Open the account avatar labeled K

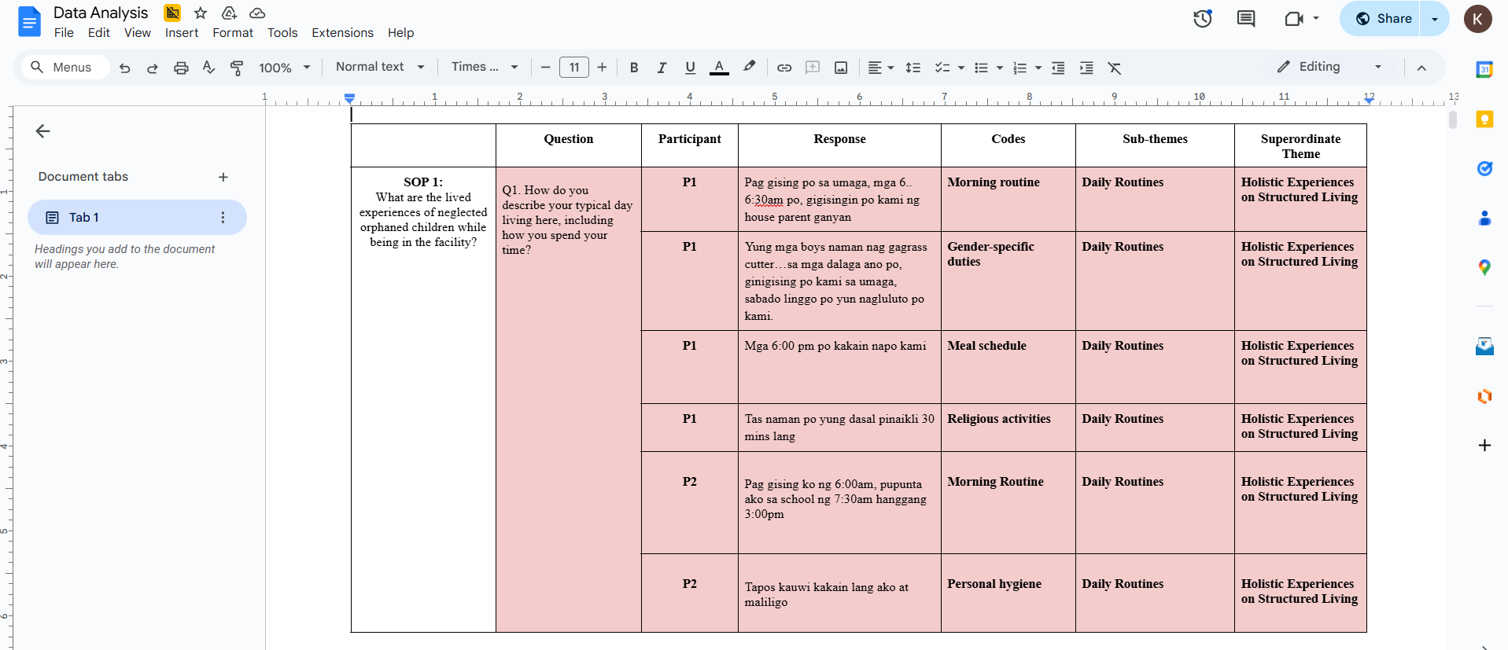click(x=1478, y=19)
